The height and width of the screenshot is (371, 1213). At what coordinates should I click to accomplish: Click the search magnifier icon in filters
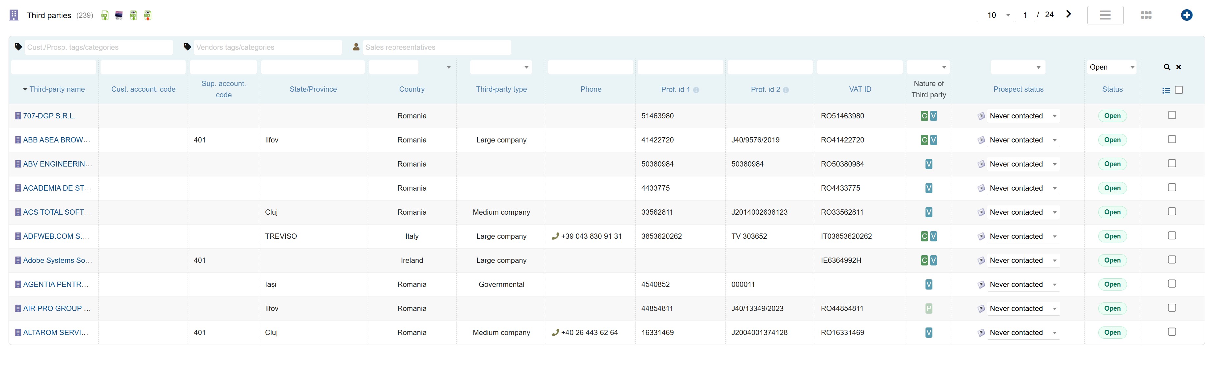pos(1167,67)
